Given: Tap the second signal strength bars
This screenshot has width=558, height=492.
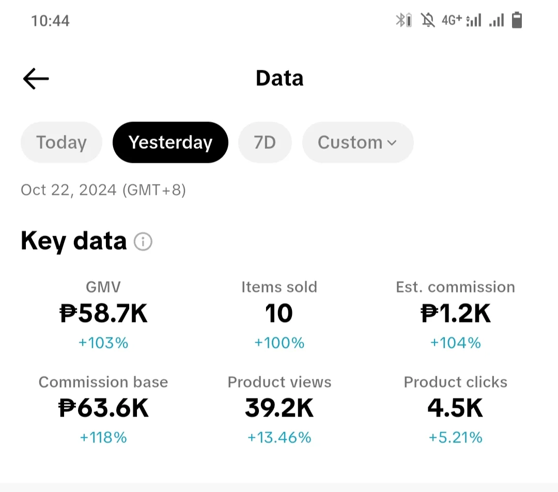Looking at the screenshot, I should (x=497, y=20).
